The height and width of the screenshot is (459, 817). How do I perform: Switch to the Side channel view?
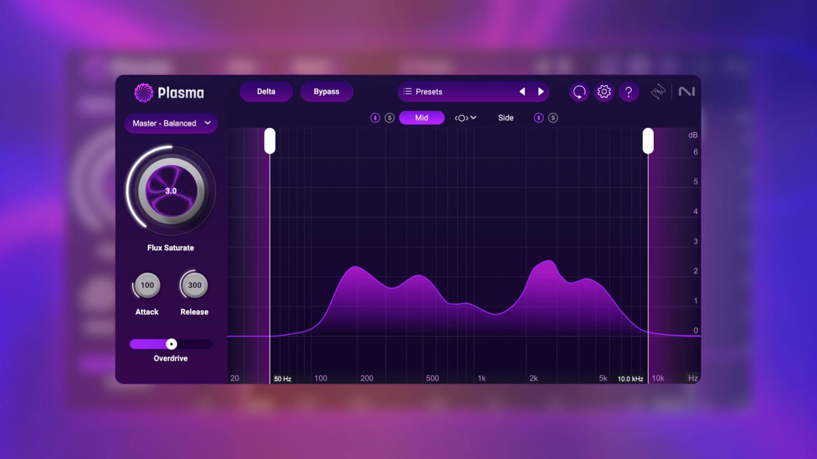point(506,118)
